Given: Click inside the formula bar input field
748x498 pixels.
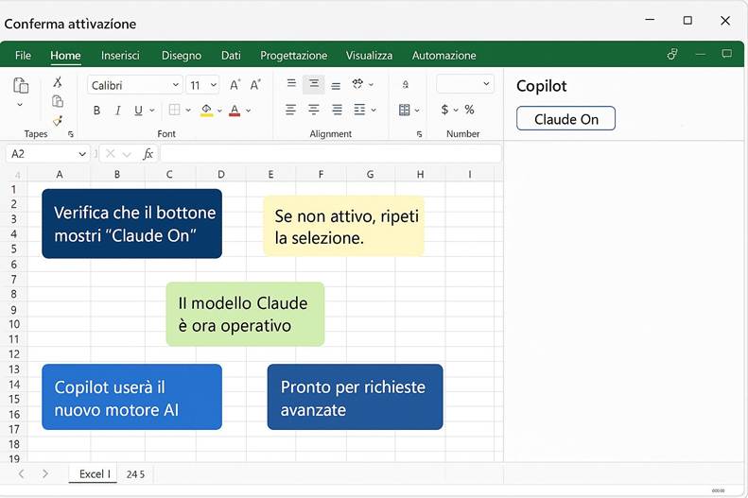Looking at the screenshot, I should pyautogui.click(x=329, y=154).
